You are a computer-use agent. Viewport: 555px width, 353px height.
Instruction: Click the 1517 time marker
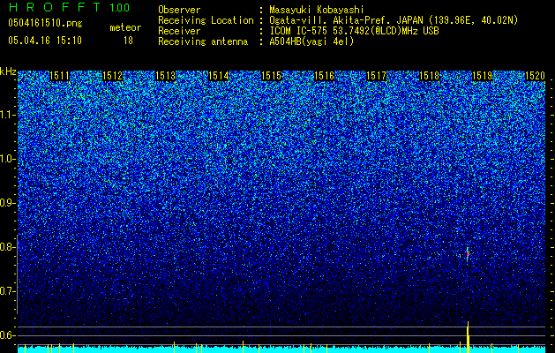(376, 76)
